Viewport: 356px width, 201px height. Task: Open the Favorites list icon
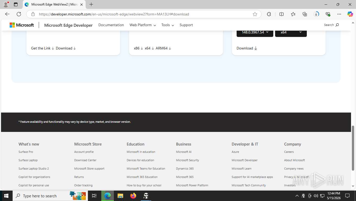pos(293,14)
